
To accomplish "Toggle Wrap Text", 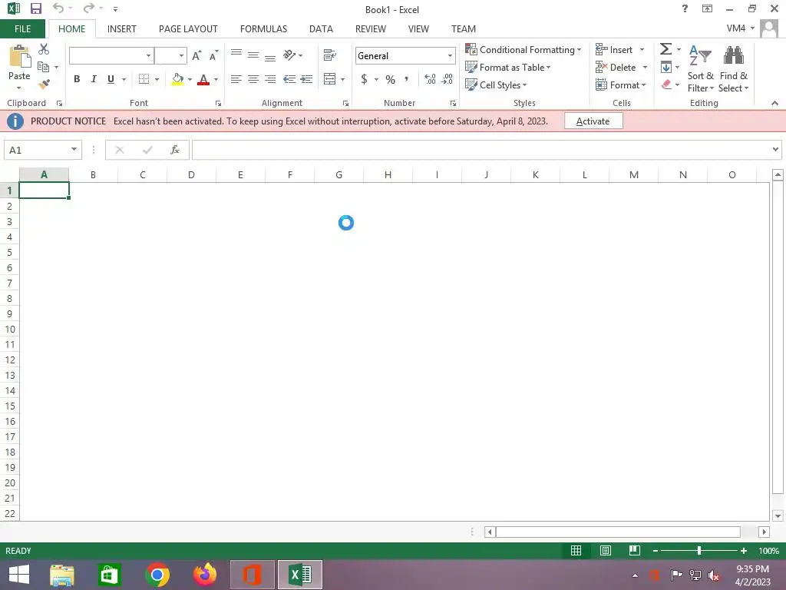I will (x=330, y=55).
